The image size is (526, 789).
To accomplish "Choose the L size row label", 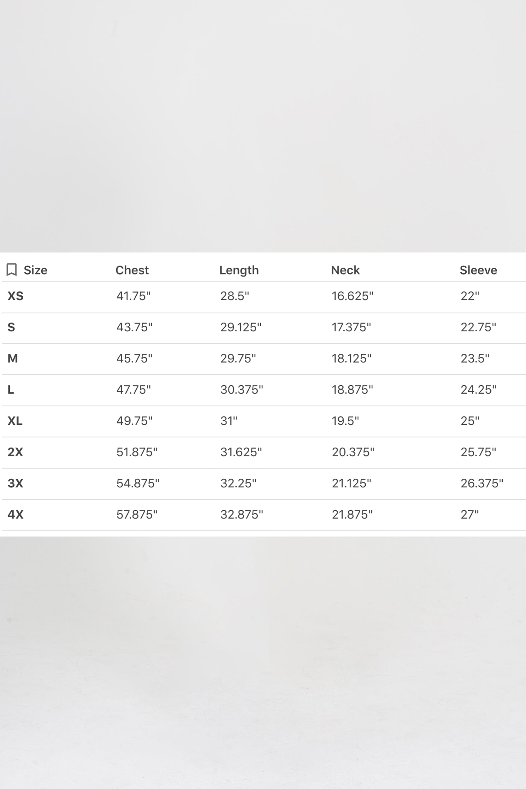I will coord(11,389).
